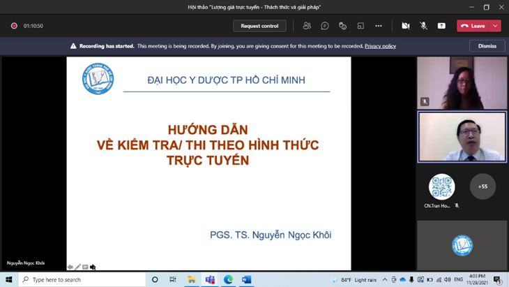The height and width of the screenshot is (287, 509).
Task: Open Microsoft Edge from taskbar
Action: [x=228, y=279]
